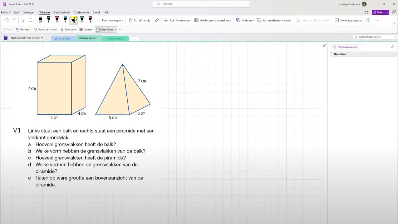Click the ruler icon
Image resolution: width=398 pixels, height=224 pixels.
[157, 20]
